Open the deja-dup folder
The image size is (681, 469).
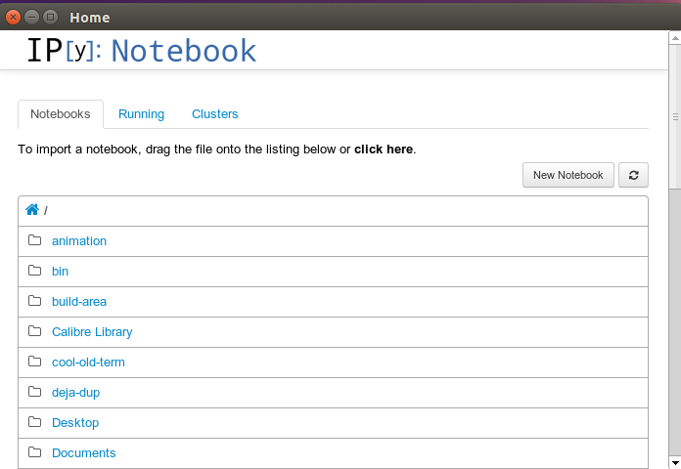75,393
